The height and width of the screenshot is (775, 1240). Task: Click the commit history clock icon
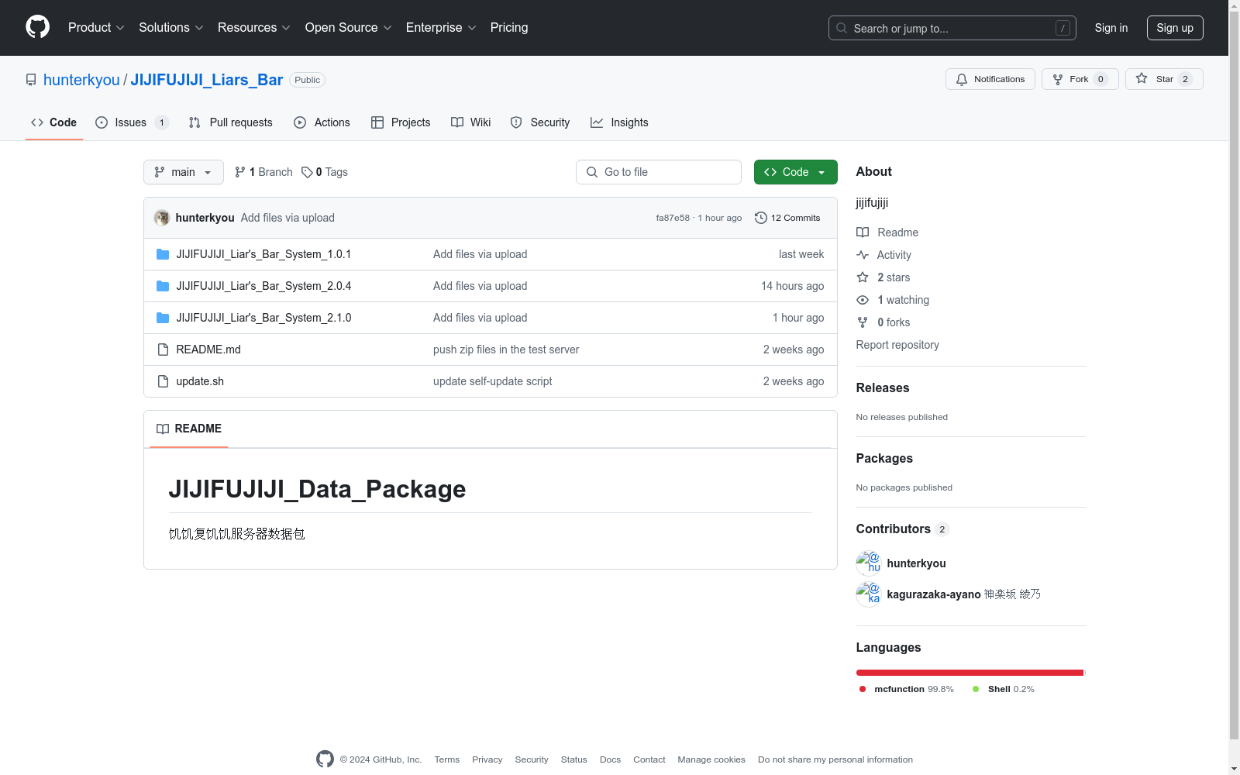pos(761,218)
